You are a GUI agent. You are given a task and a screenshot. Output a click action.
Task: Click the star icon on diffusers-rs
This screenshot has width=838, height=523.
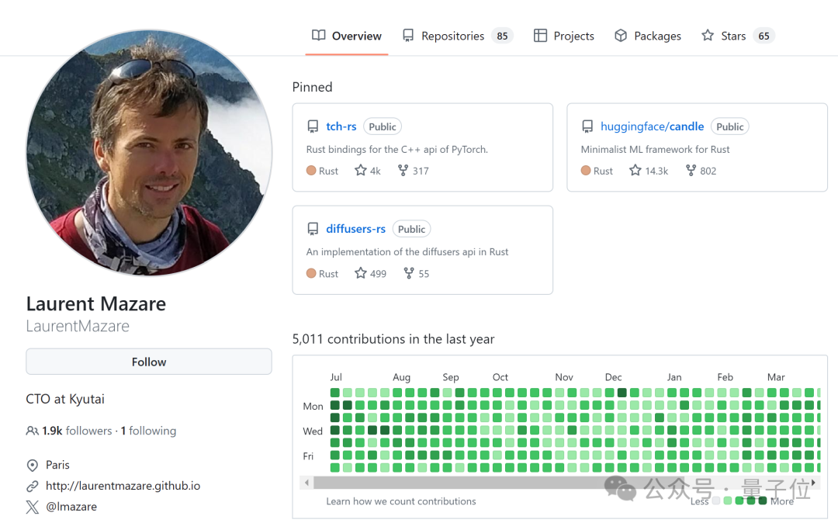coord(361,273)
